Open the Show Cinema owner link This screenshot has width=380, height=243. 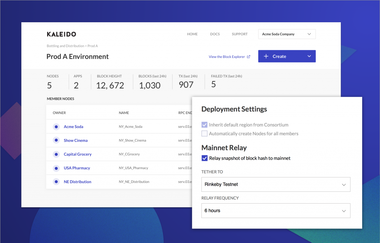pyautogui.click(x=75, y=140)
